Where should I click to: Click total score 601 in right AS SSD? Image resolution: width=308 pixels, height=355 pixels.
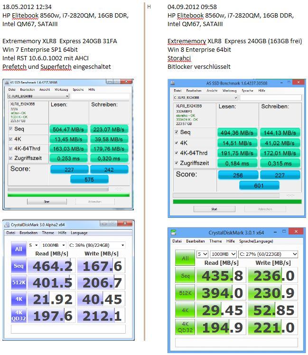click(x=259, y=186)
